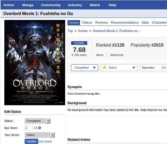
Task: Click the Background heading
Action: (x=77, y=103)
